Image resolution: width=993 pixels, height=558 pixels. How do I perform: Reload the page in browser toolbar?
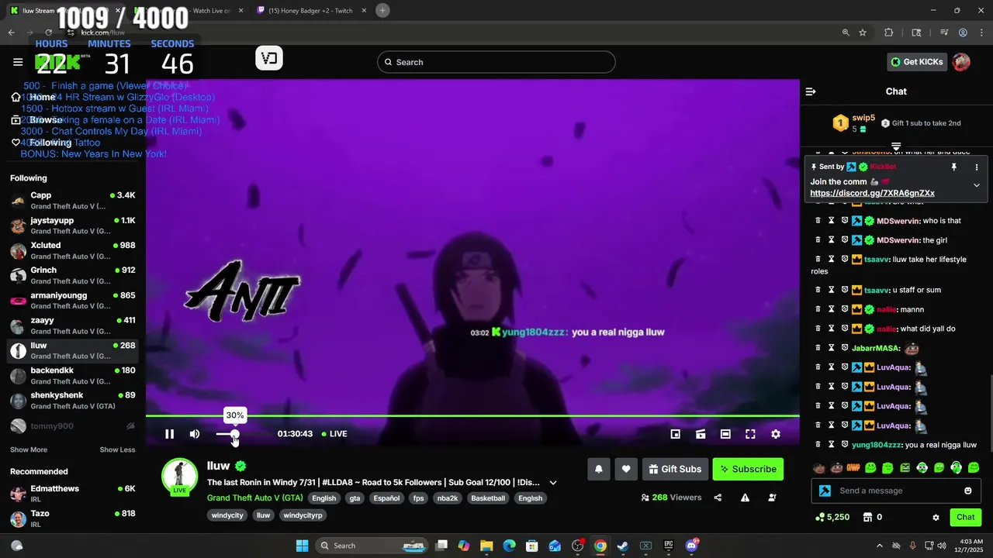click(48, 33)
